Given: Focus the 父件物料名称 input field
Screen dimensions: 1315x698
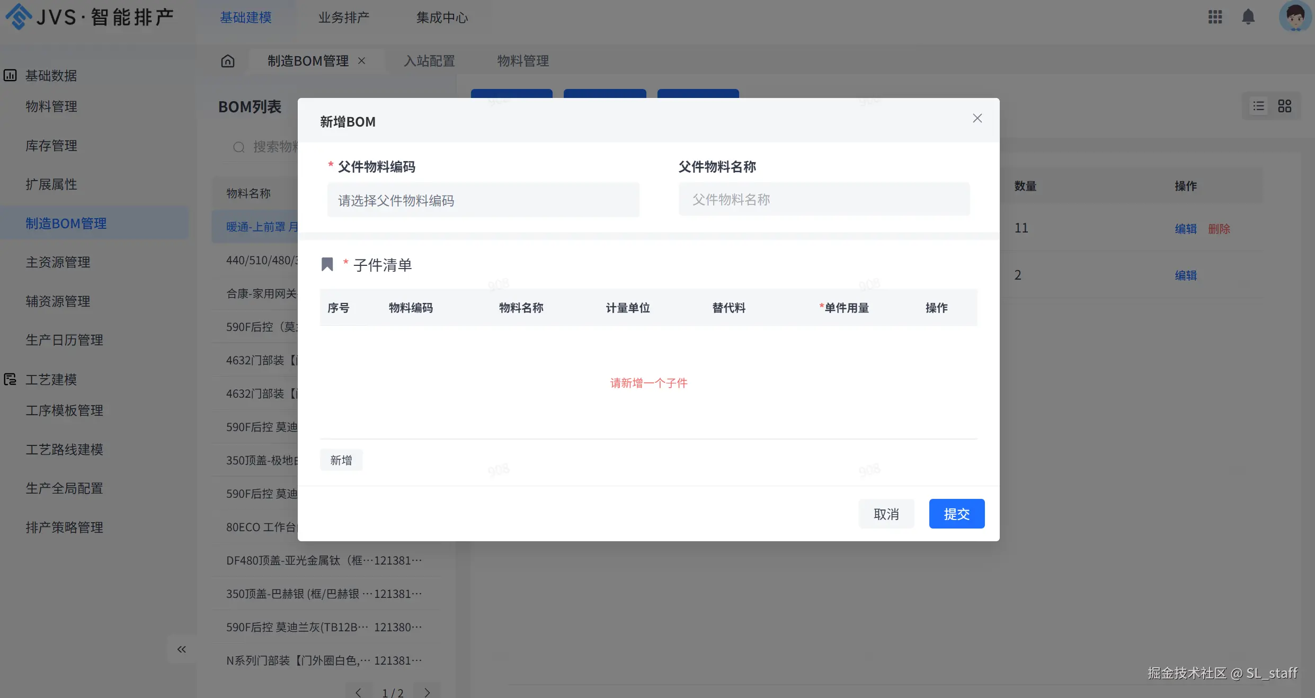Looking at the screenshot, I should [824, 200].
